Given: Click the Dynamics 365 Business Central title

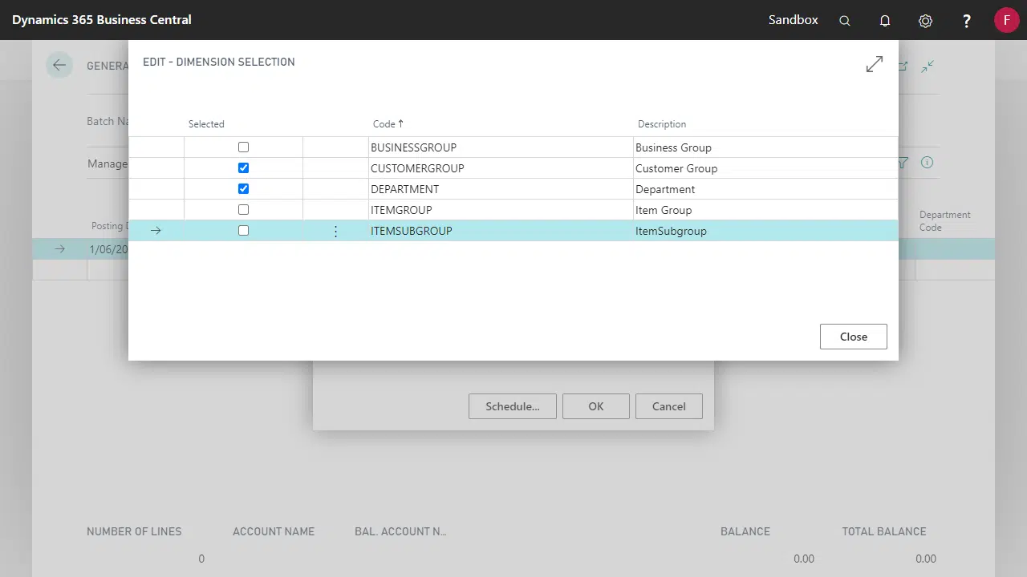Looking at the screenshot, I should (x=102, y=20).
